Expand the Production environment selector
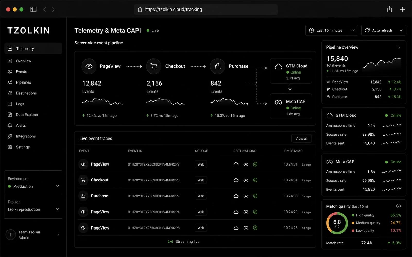The width and height of the screenshot is (412, 257). [x=33, y=186]
